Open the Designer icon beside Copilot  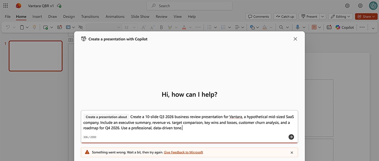pyautogui.click(x=329, y=27)
